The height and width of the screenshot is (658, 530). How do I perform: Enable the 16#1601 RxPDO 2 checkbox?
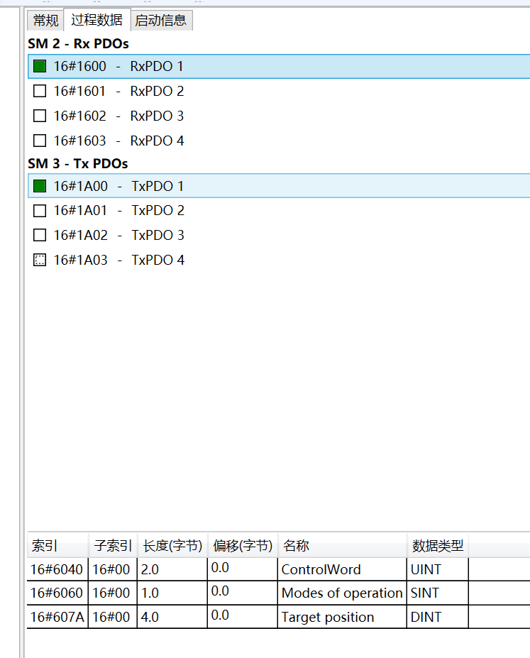40,91
